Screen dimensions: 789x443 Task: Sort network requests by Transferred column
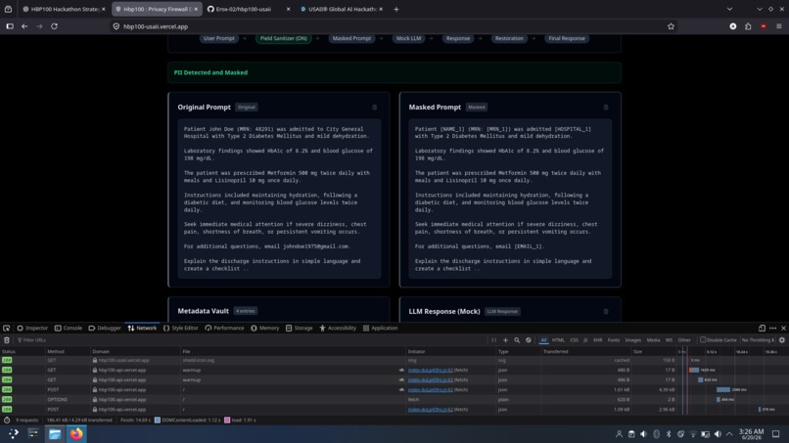pyautogui.click(x=586, y=351)
